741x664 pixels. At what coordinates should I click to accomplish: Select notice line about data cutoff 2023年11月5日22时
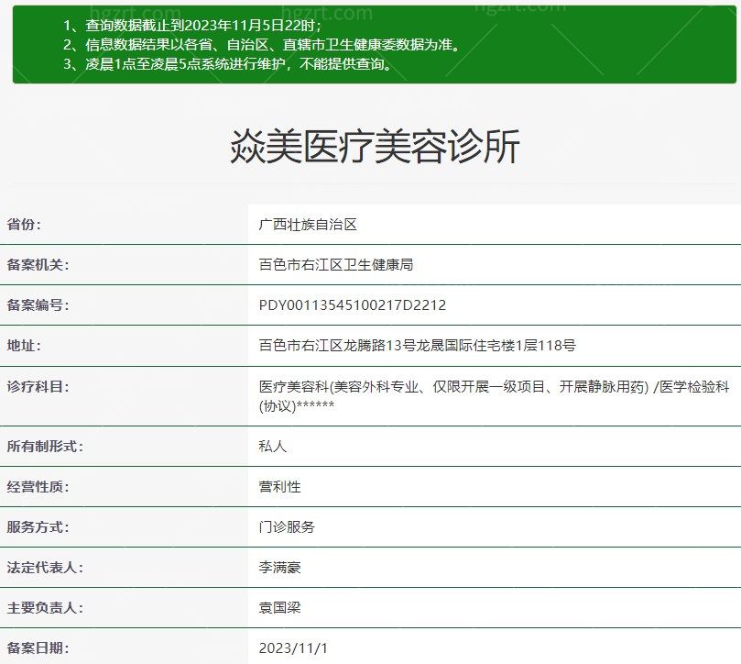pyautogui.click(x=193, y=26)
